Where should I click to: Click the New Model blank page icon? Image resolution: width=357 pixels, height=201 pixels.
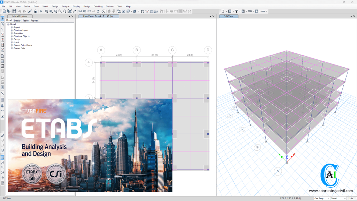(x=4, y=11)
